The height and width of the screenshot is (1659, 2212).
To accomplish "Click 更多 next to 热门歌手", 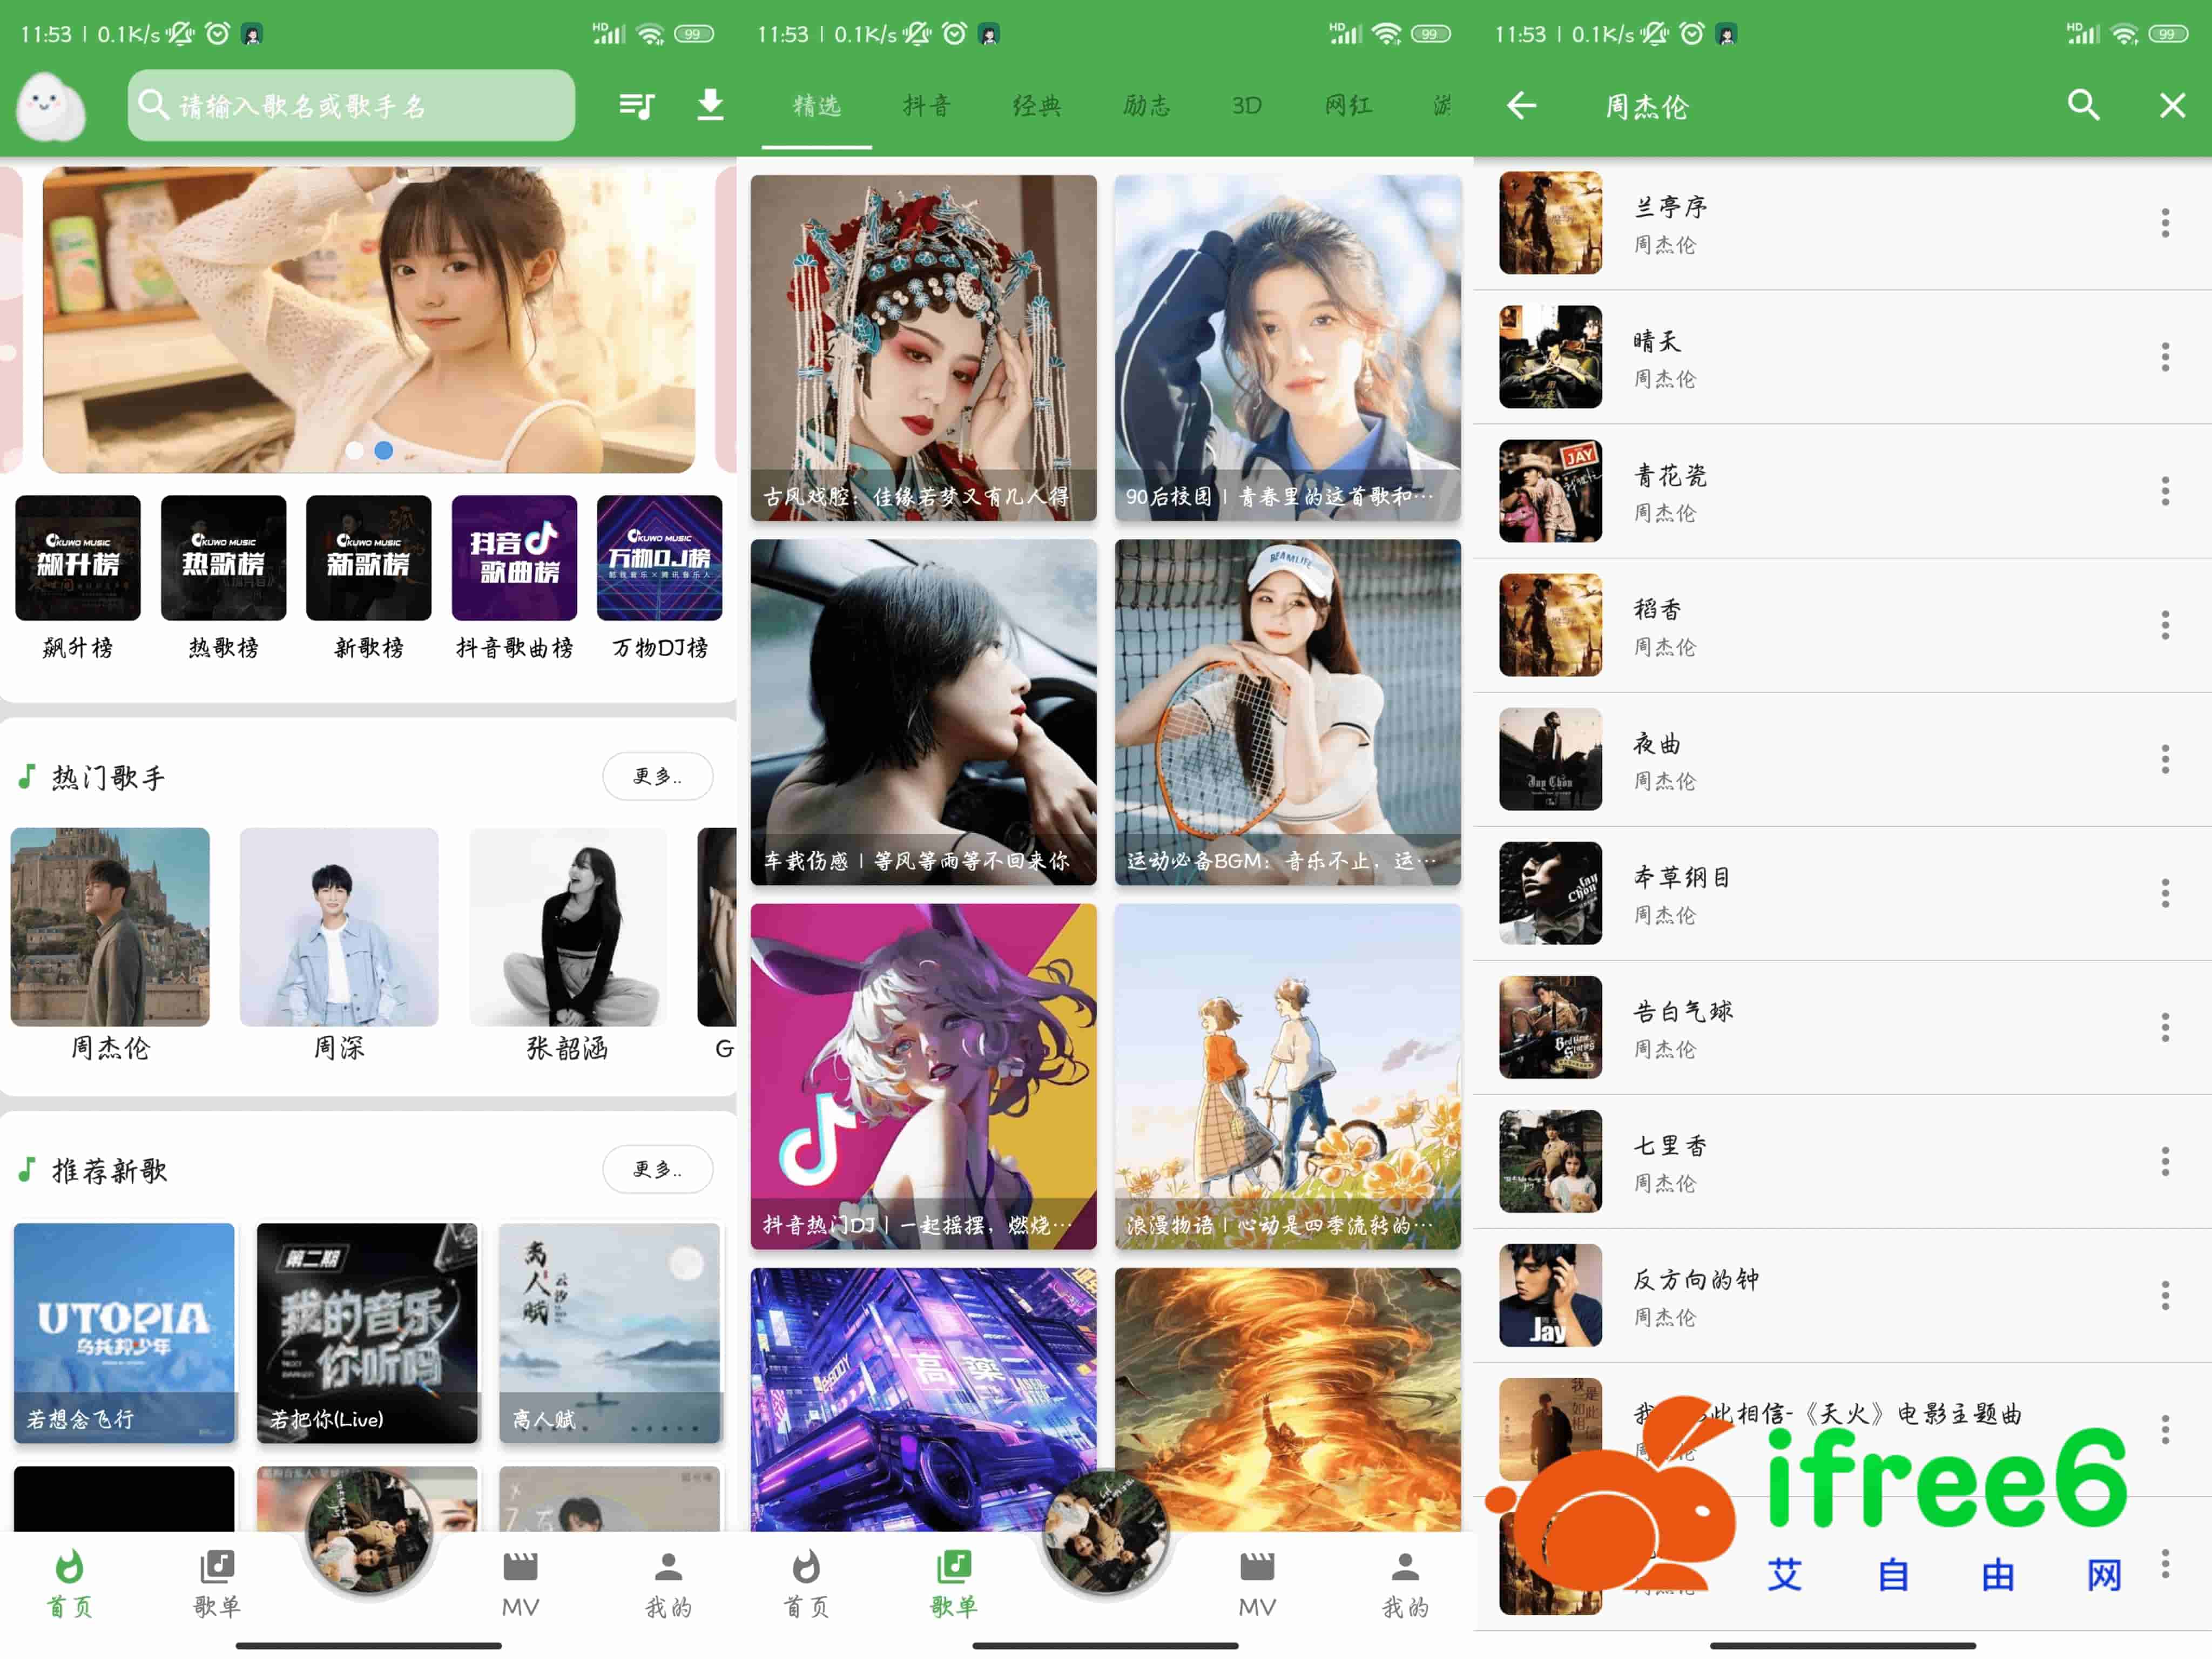I will click(657, 776).
